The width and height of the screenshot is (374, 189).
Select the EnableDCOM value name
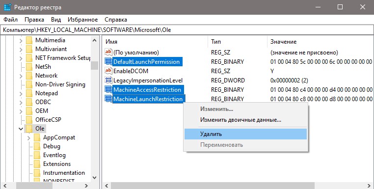(x=131, y=71)
